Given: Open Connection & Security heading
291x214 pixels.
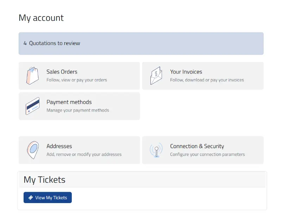Looking at the screenshot, I should pyautogui.click(x=197, y=146).
